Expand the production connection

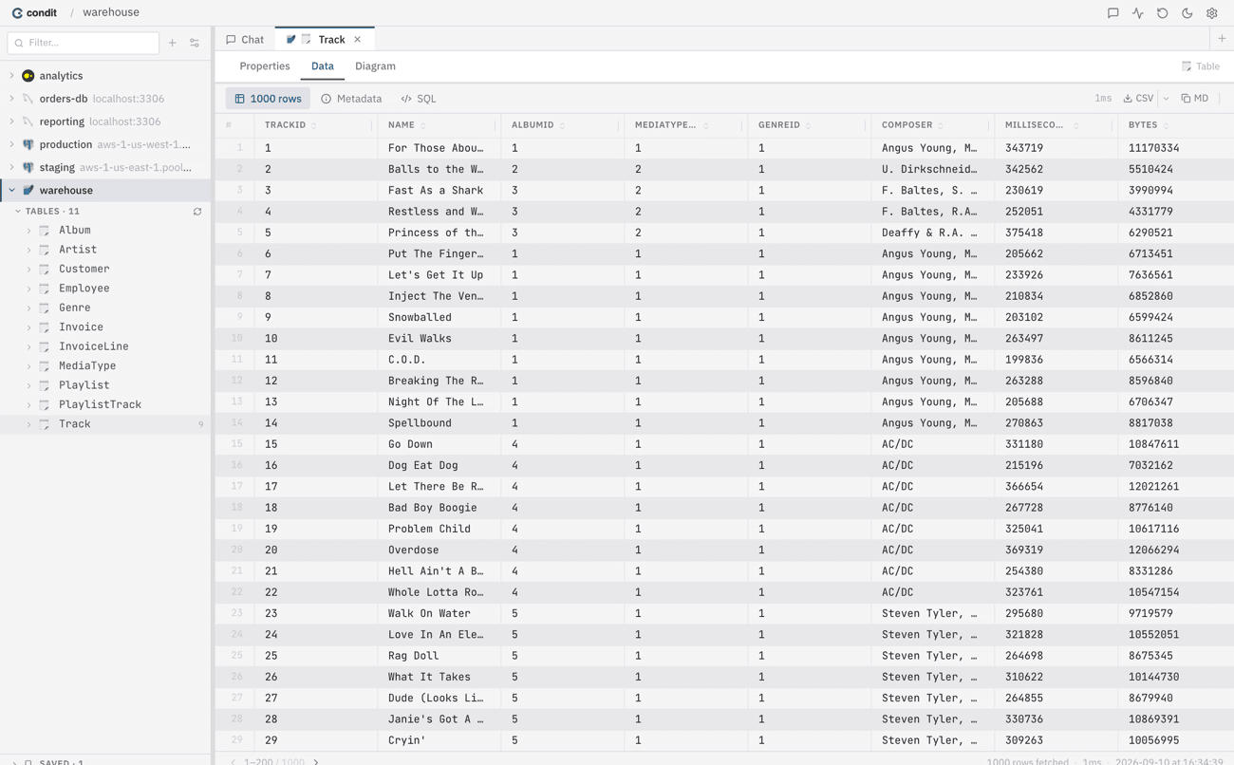[x=12, y=144]
